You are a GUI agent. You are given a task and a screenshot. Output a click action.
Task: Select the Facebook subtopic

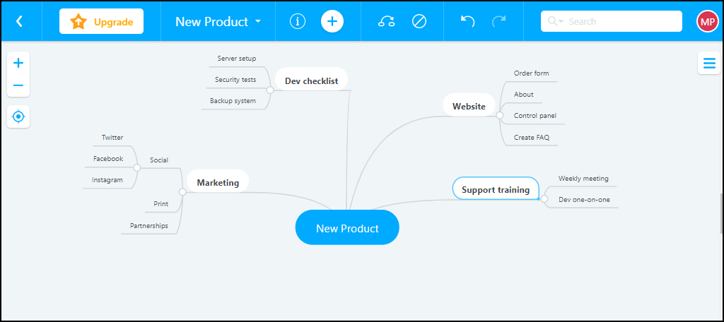coord(108,159)
